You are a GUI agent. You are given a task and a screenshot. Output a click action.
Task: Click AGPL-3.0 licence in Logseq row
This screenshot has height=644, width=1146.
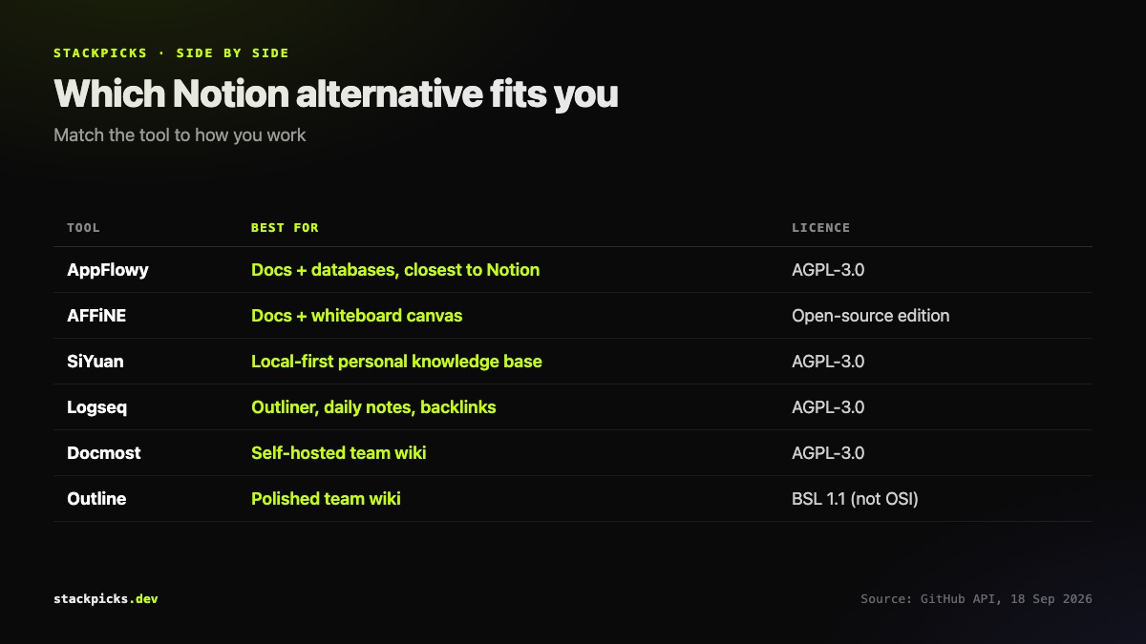tap(828, 407)
